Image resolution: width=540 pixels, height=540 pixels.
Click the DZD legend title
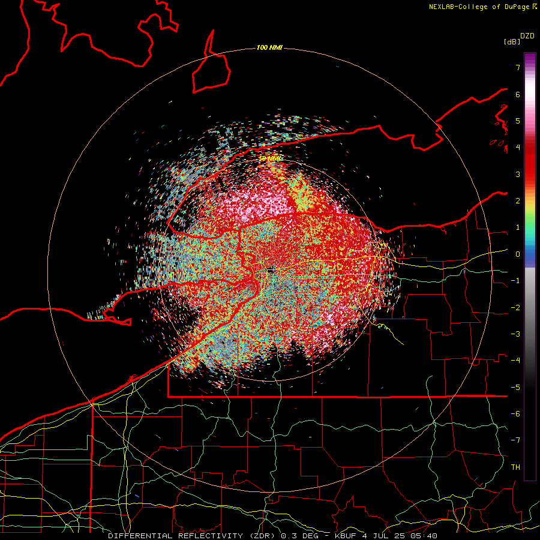click(x=527, y=36)
